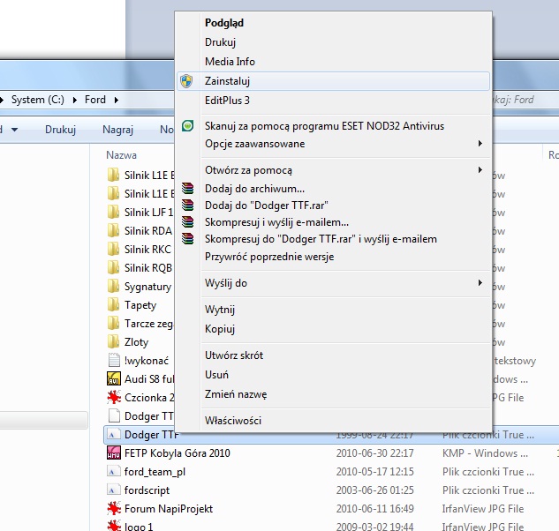Image resolution: width=559 pixels, height=531 pixels.
Task: Click the shield icon beside Zainstaluj
Action: 186,81
